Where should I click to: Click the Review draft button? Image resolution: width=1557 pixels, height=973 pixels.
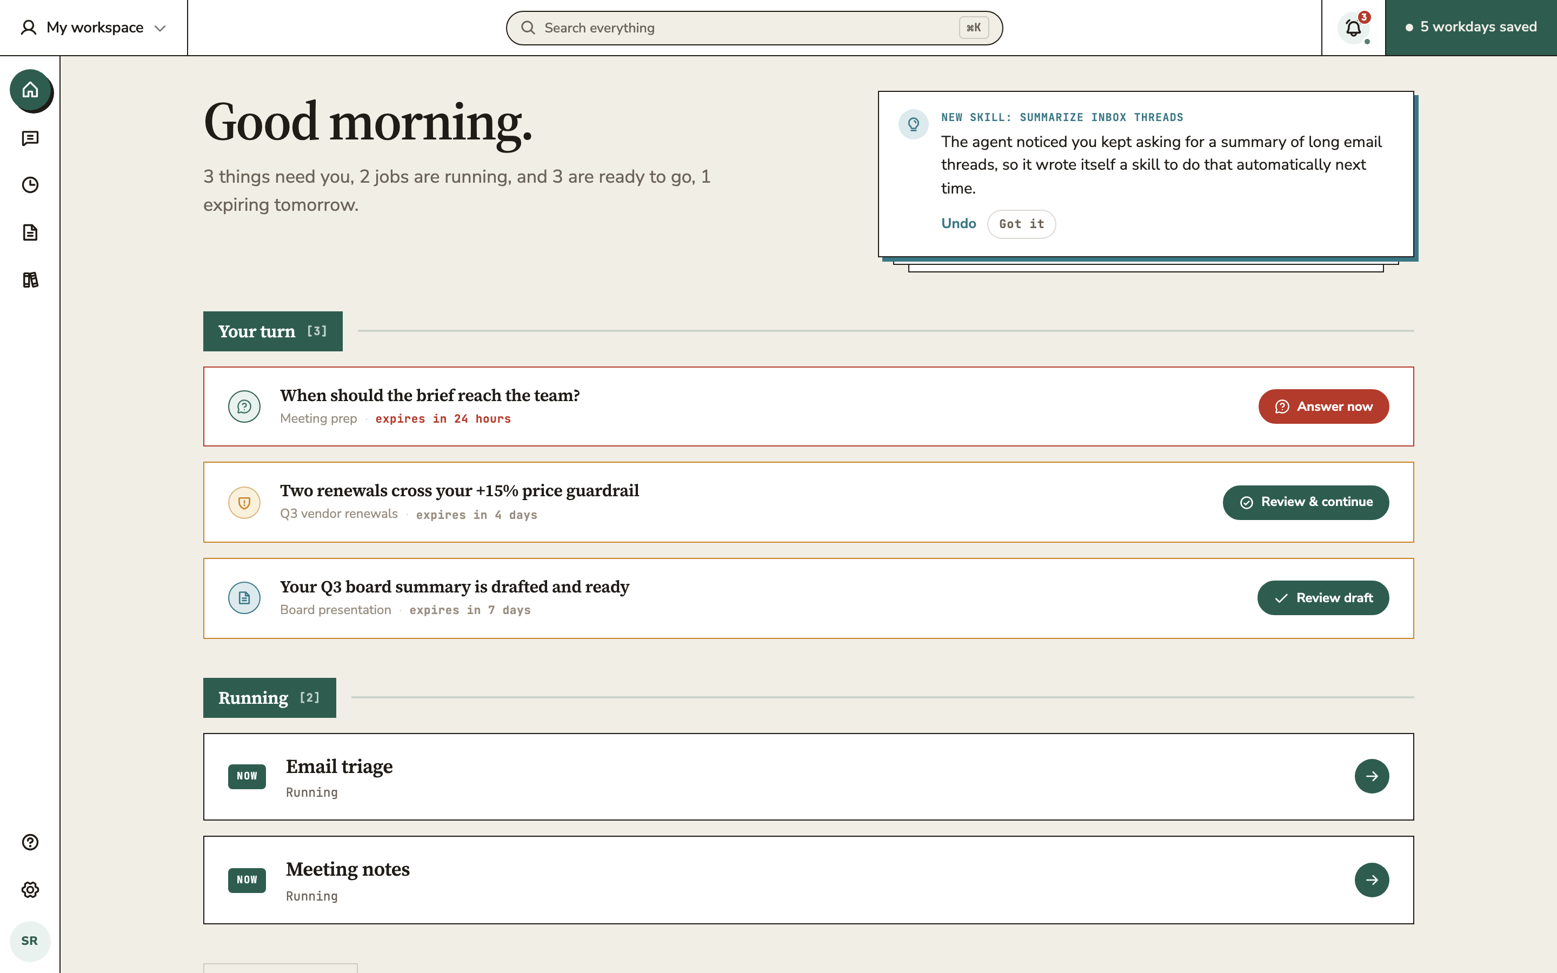[x=1323, y=598]
